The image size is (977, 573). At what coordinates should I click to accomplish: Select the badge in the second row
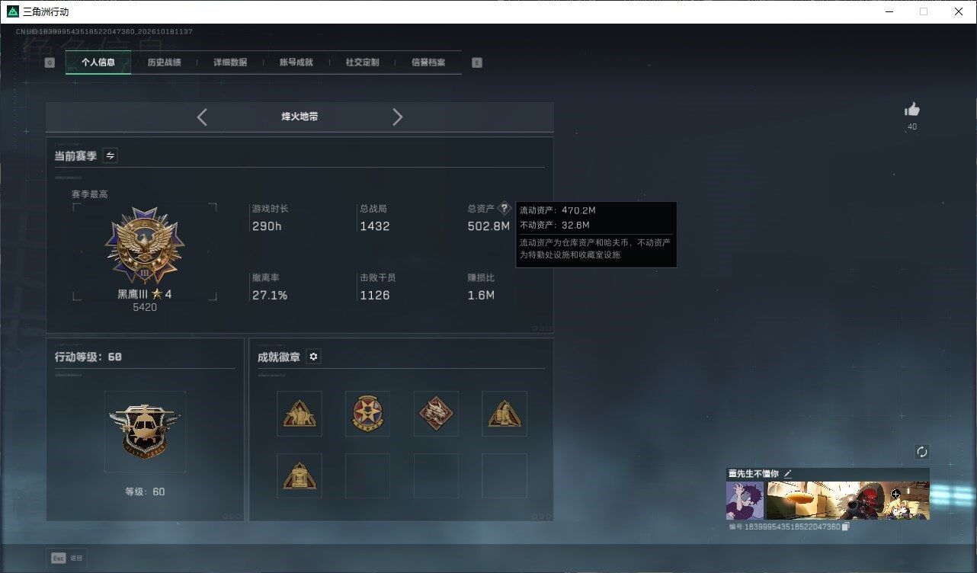coord(300,476)
